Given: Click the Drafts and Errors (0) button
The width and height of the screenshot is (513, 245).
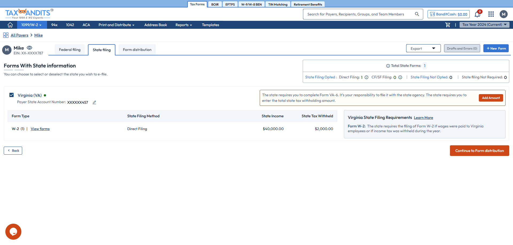Looking at the screenshot, I should click(x=462, y=49).
